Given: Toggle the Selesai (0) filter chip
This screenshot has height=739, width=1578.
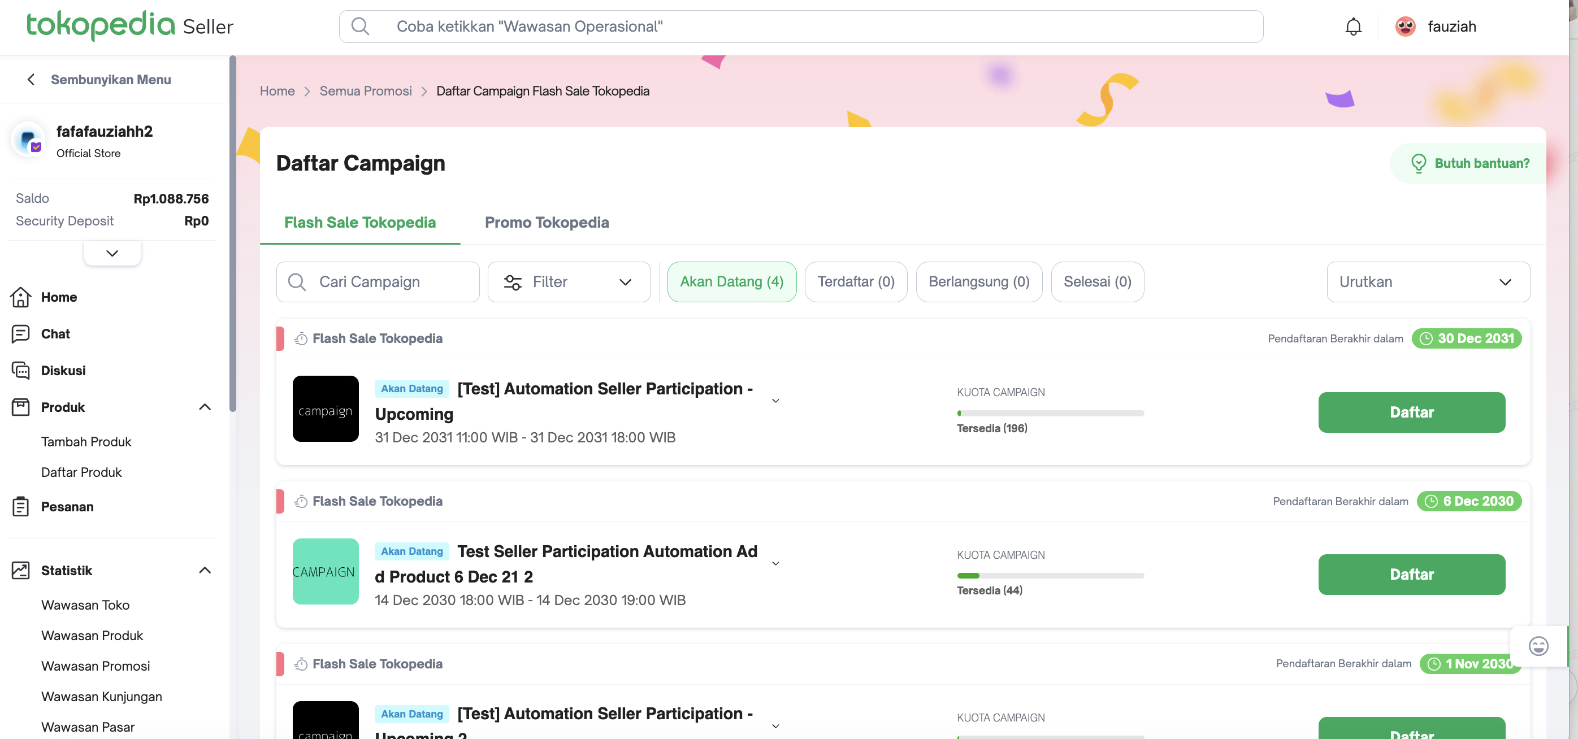Looking at the screenshot, I should tap(1096, 281).
